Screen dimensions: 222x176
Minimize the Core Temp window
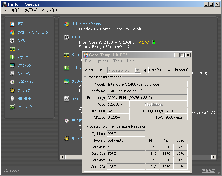coord(177,55)
